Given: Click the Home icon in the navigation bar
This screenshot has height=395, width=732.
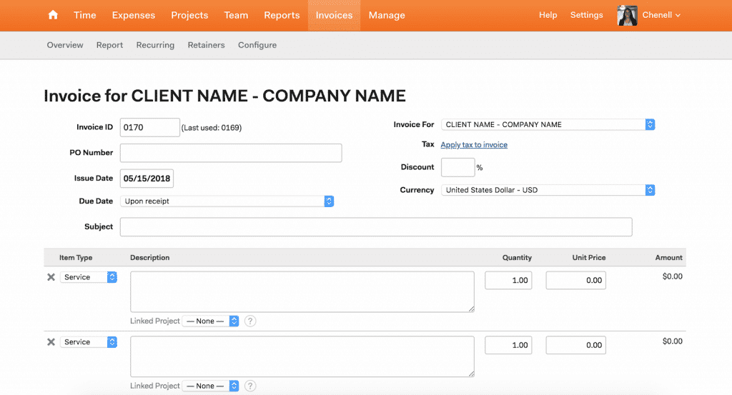Looking at the screenshot, I should [x=53, y=15].
